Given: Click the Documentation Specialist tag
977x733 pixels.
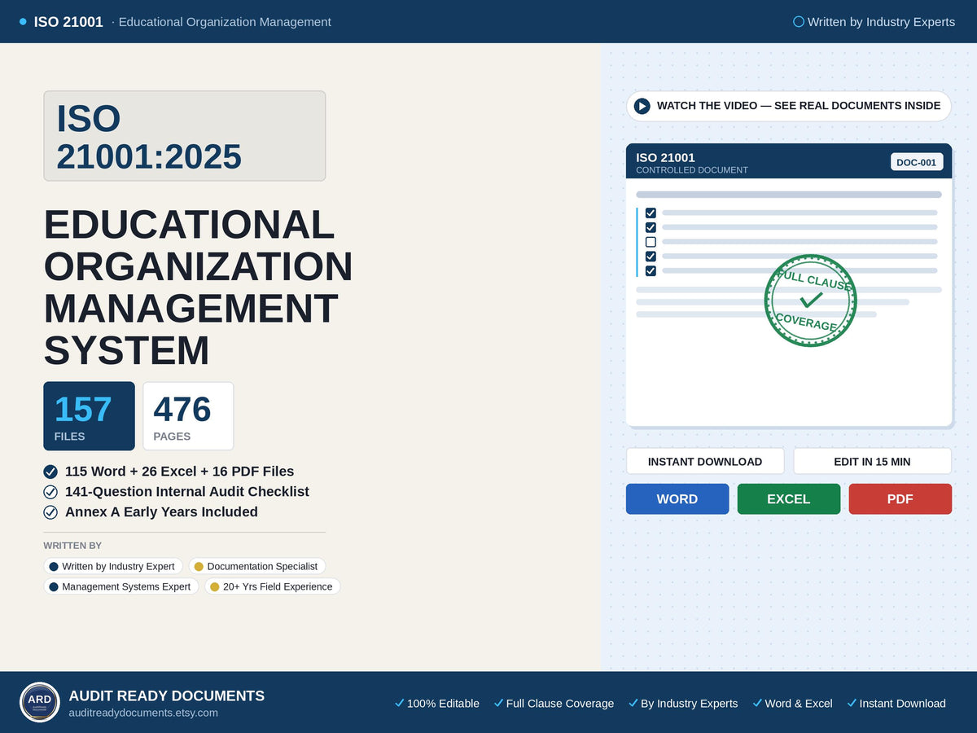Looking at the screenshot, I should click(x=257, y=566).
